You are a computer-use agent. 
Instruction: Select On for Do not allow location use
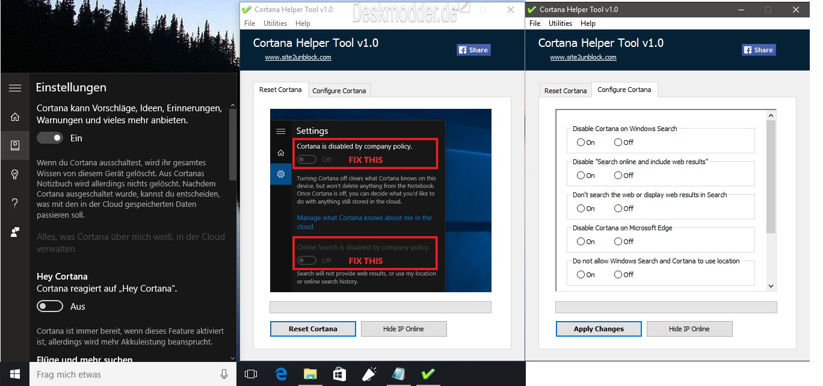coord(581,275)
